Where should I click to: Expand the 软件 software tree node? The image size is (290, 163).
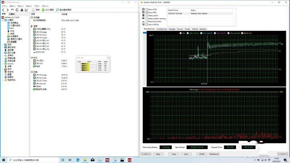point(3,69)
